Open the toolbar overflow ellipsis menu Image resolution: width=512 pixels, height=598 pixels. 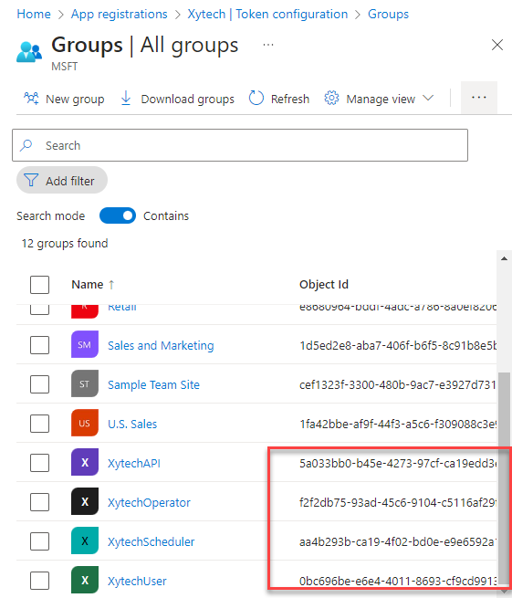click(479, 98)
